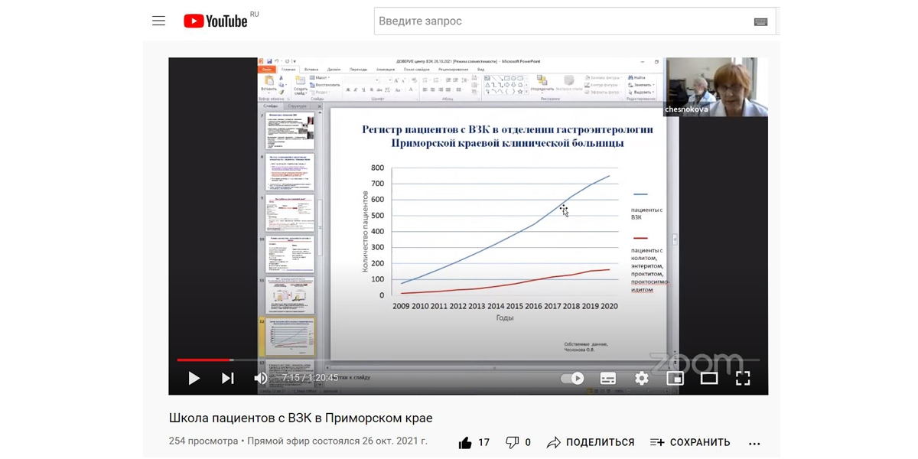
Task: Mute the video volume
Action: tap(261, 378)
